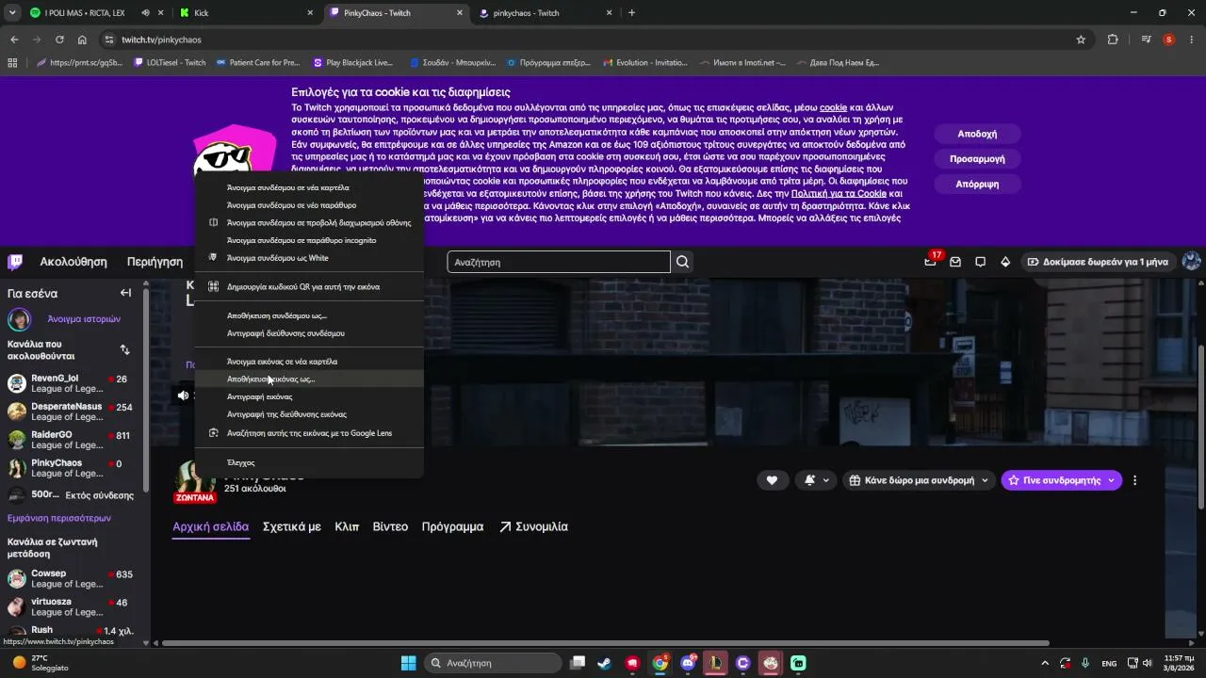Click the heart follow button
This screenshot has height=678, width=1206.
pos(772,480)
